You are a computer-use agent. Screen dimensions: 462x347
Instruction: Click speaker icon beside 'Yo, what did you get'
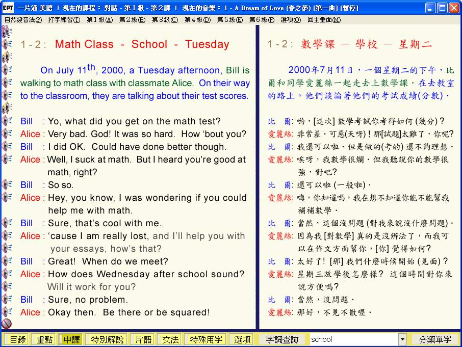pos(7,121)
